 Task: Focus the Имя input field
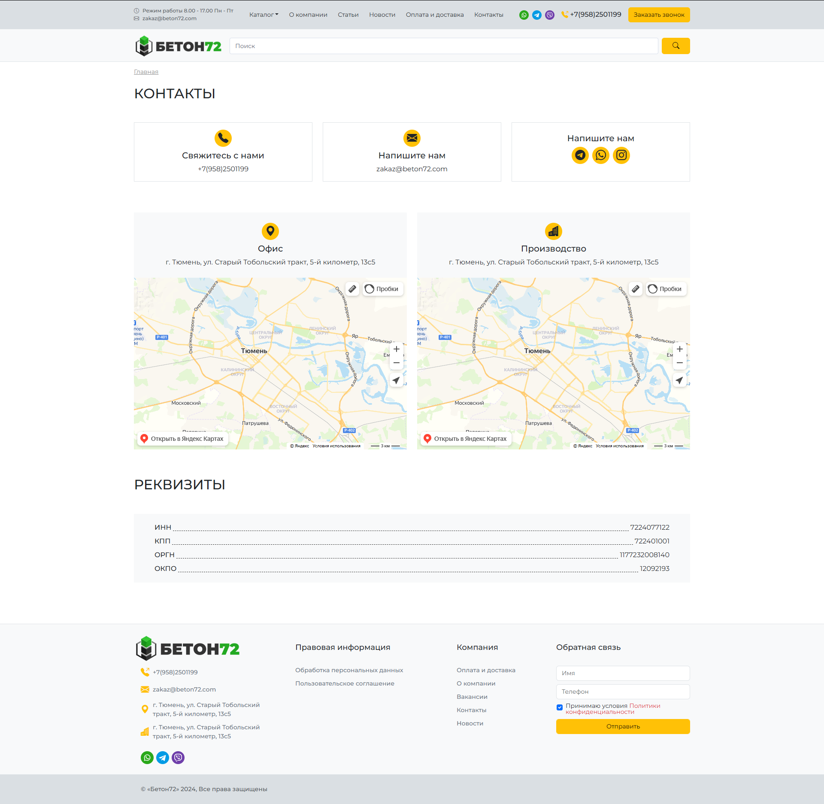tap(623, 673)
